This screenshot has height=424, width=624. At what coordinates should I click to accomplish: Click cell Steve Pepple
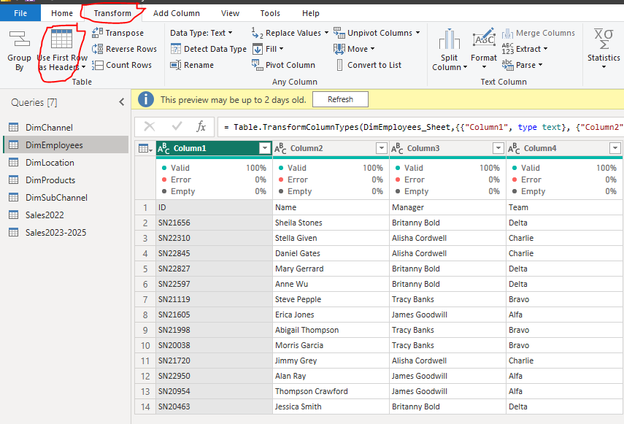(x=331, y=299)
